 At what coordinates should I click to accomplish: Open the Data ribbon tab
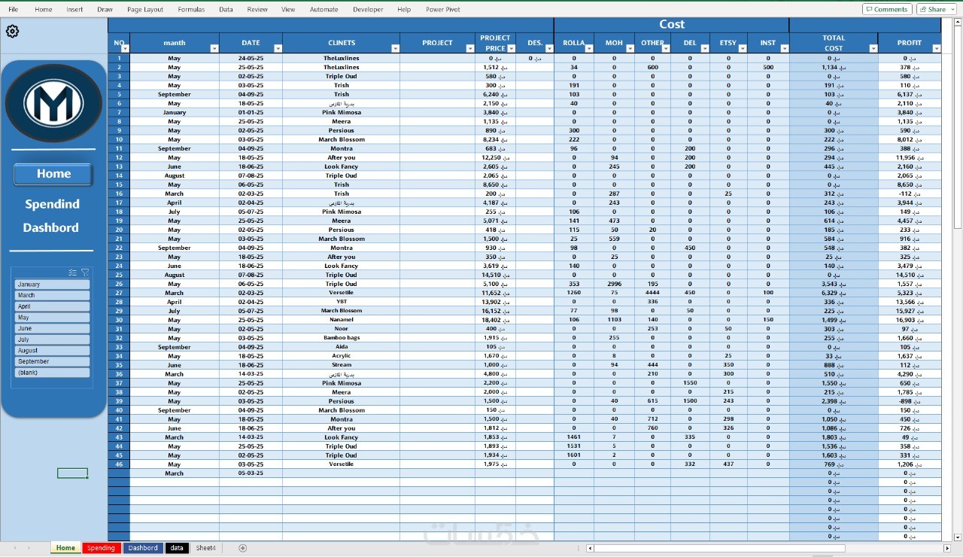coord(226,10)
